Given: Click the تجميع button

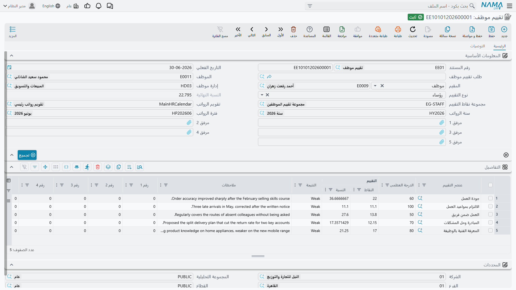Looking at the screenshot, I should pyautogui.click(x=27, y=155).
